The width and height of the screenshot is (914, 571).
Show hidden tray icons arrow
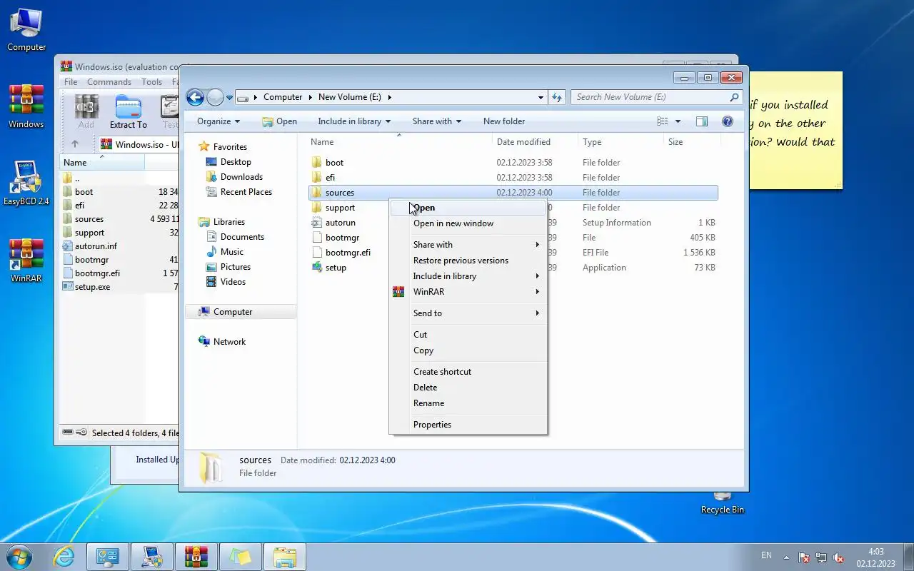787,557
